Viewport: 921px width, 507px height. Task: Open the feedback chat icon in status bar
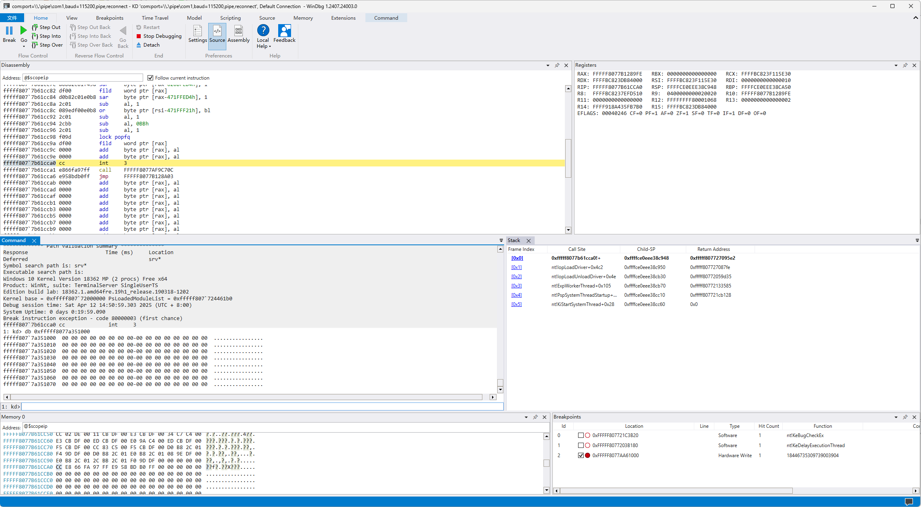click(909, 501)
